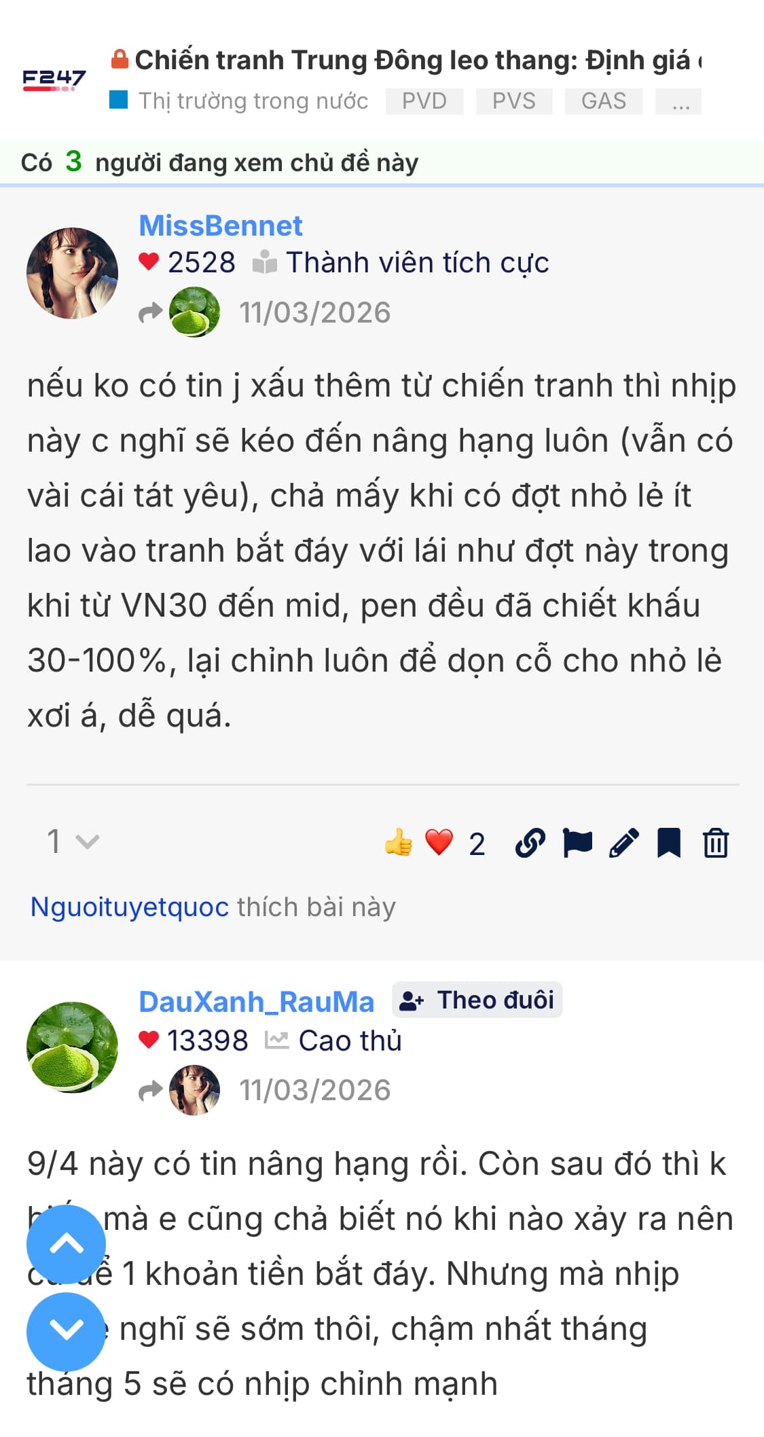
Task: Open Nguoituyetquoc user link
Action: pyautogui.click(x=130, y=907)
